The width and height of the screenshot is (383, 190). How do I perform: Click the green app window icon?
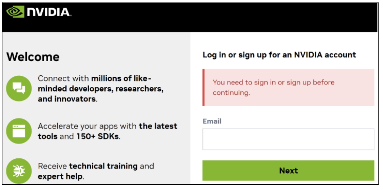coord(19,131)
